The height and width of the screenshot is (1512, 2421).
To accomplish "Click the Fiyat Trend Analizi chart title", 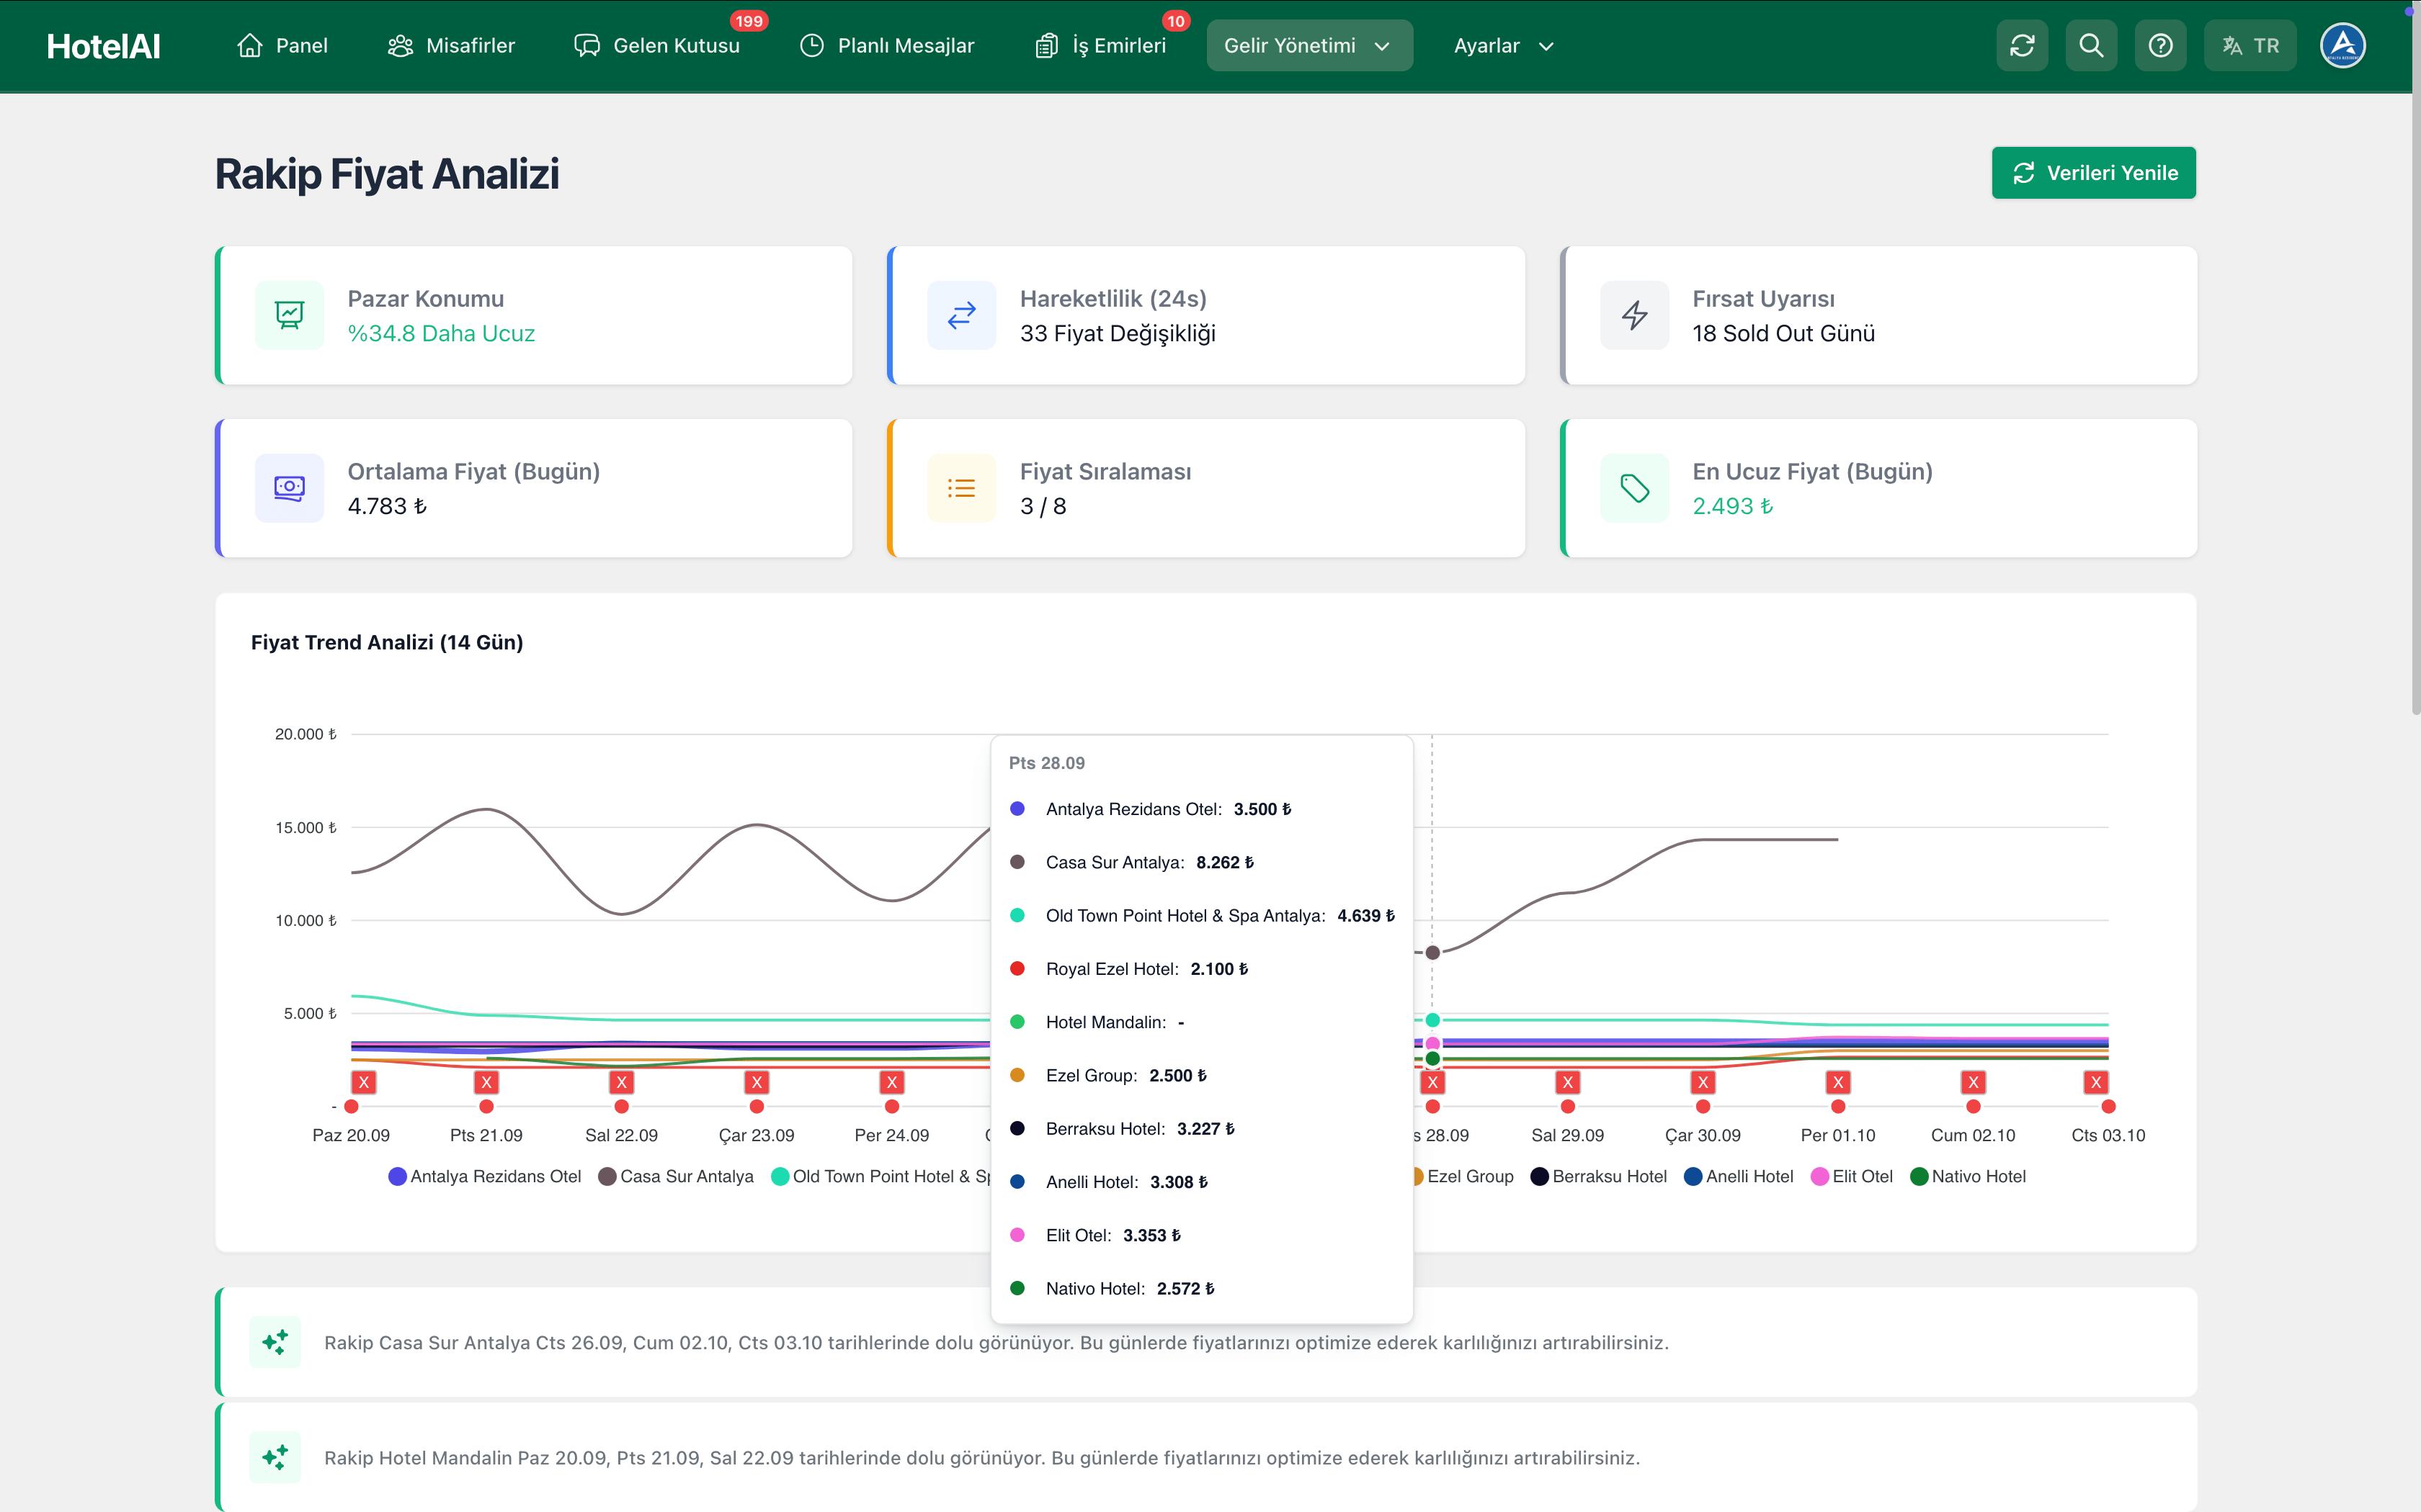I will click(x=387, y=642).
